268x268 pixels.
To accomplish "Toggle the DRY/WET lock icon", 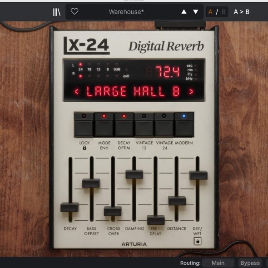I will point(198,241).
